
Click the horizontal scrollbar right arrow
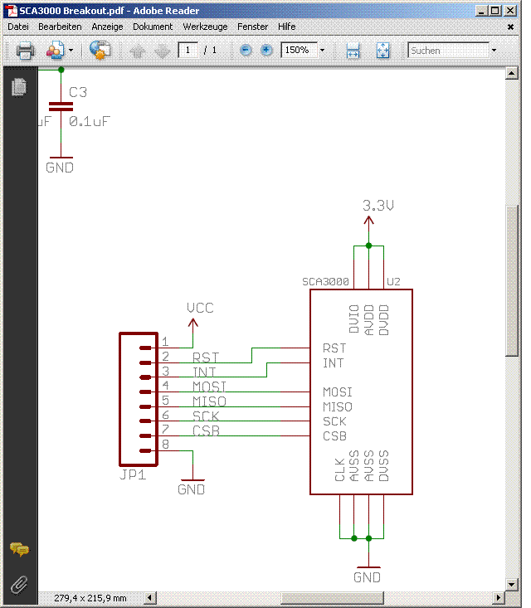[499, 598]
